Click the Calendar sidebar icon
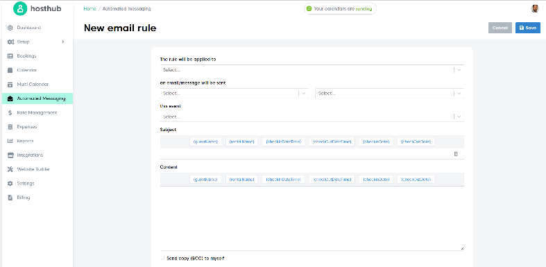The image size is (546, 267). (x=10, y=70)
